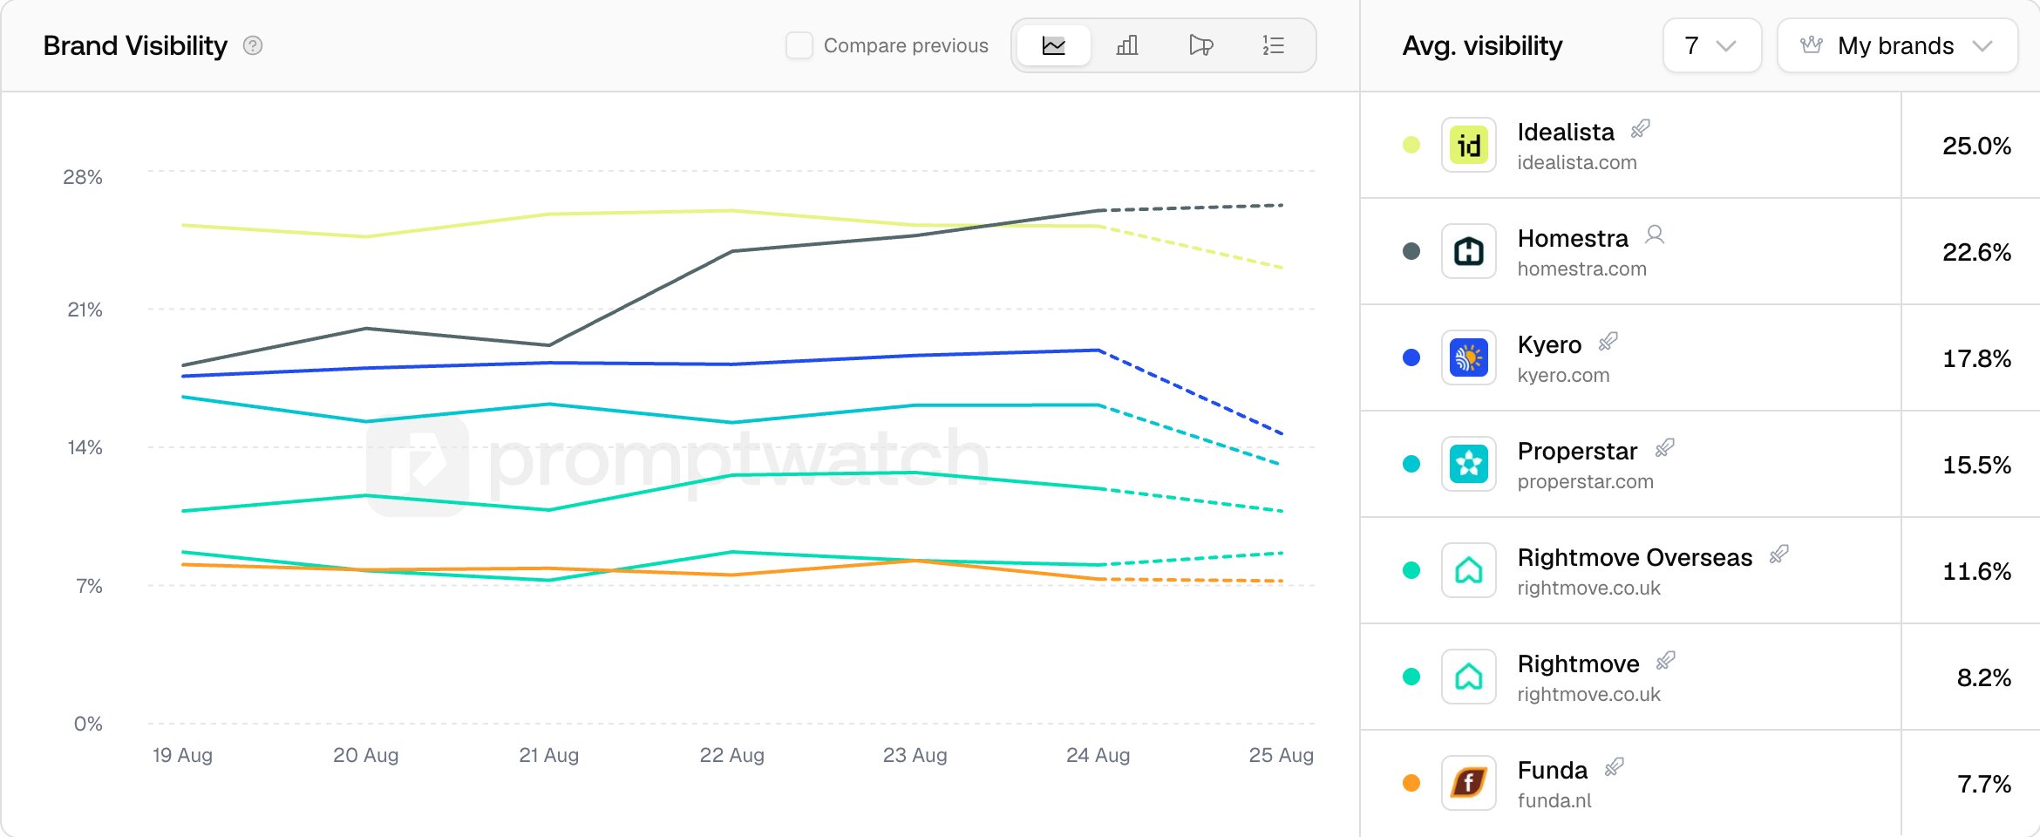This screenshot has width=2040, height=837.
Task: Open the Funda brand name
Action: 1553,770
